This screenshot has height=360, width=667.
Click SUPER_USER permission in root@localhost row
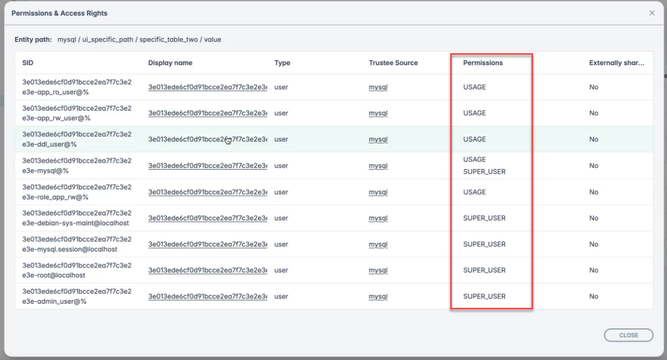point(484,270)
